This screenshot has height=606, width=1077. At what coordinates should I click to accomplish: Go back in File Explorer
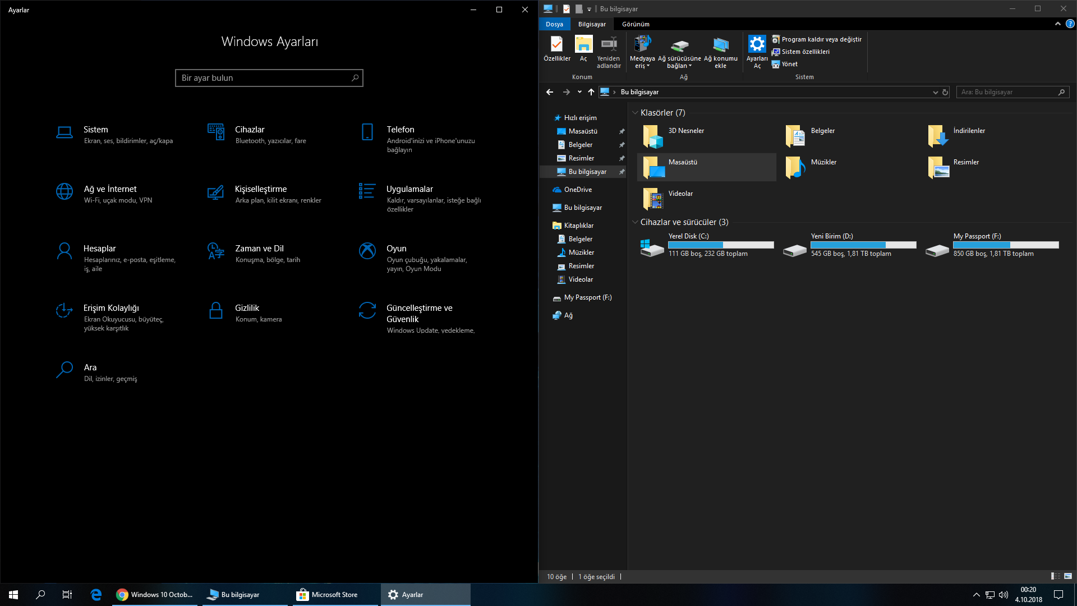coord(550,92)
